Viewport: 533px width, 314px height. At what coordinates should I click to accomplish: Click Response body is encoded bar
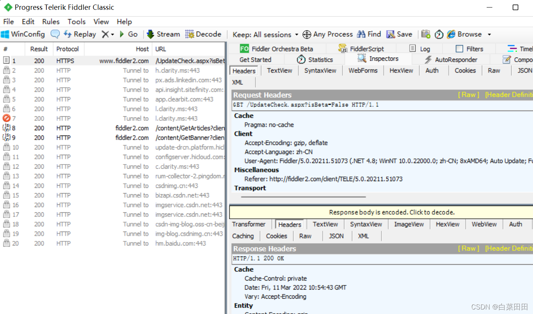381,212
